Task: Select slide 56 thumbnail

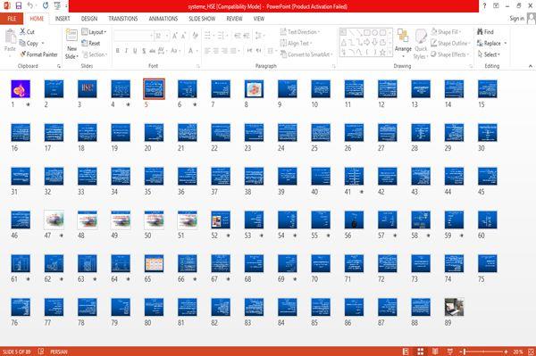Action: (x=354, y=219)
